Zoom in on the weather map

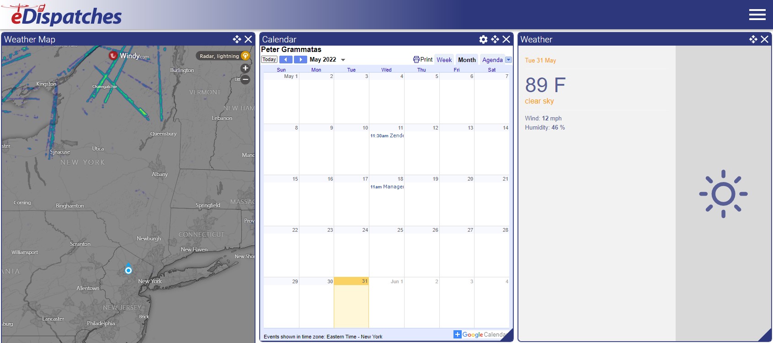(x=245, y=68)
